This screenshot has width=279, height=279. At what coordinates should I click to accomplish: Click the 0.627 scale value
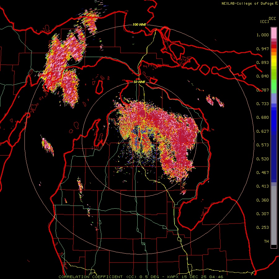(263, 131)
